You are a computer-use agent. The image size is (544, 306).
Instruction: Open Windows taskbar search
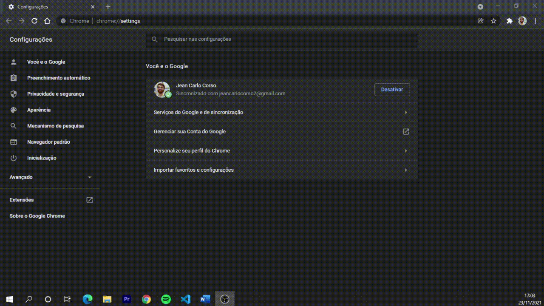pyautogui.click(x=29, y=299)
